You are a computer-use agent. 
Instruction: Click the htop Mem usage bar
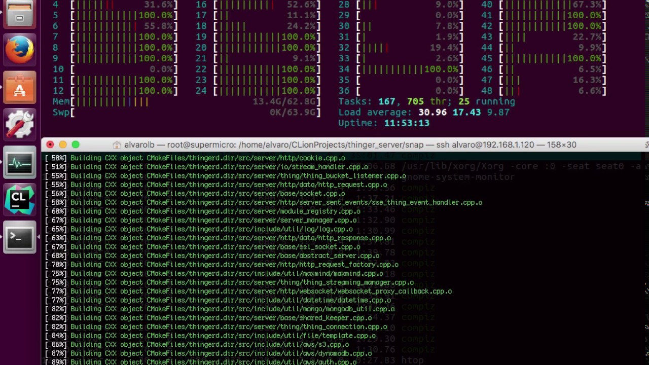[187, 102]
